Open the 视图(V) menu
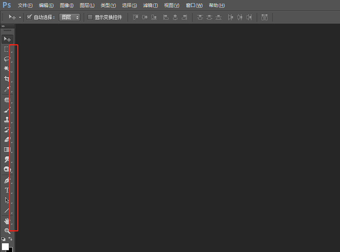 tap(172, 5)
